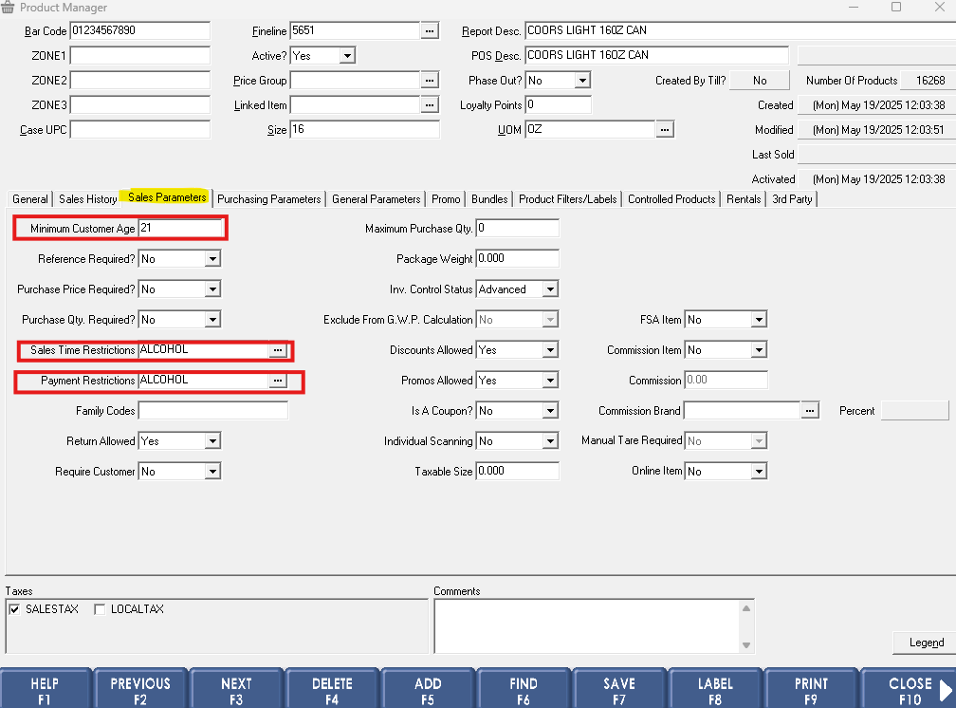Expand the Active? dropdown

(x=347, y=56)
